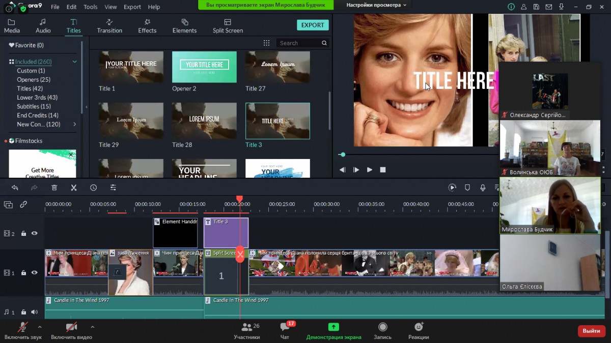Mute audio track 1 speaker
This screenshot has width=611, height=343.
35,312
